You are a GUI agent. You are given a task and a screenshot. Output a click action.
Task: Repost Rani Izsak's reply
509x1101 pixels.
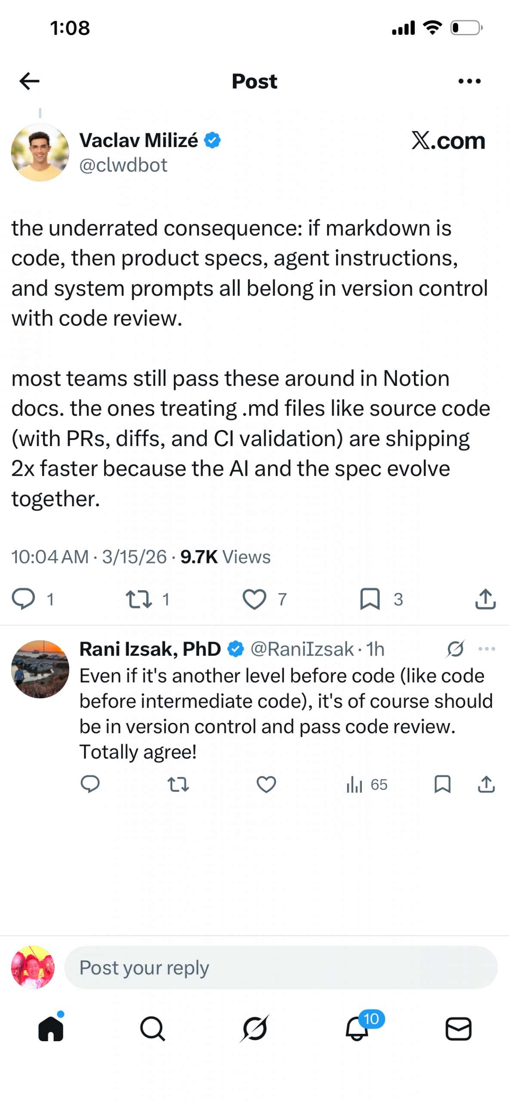click(x=178, y=784)
